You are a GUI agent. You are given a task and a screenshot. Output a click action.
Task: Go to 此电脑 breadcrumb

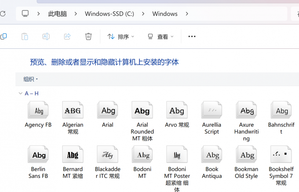click(58, 14)
